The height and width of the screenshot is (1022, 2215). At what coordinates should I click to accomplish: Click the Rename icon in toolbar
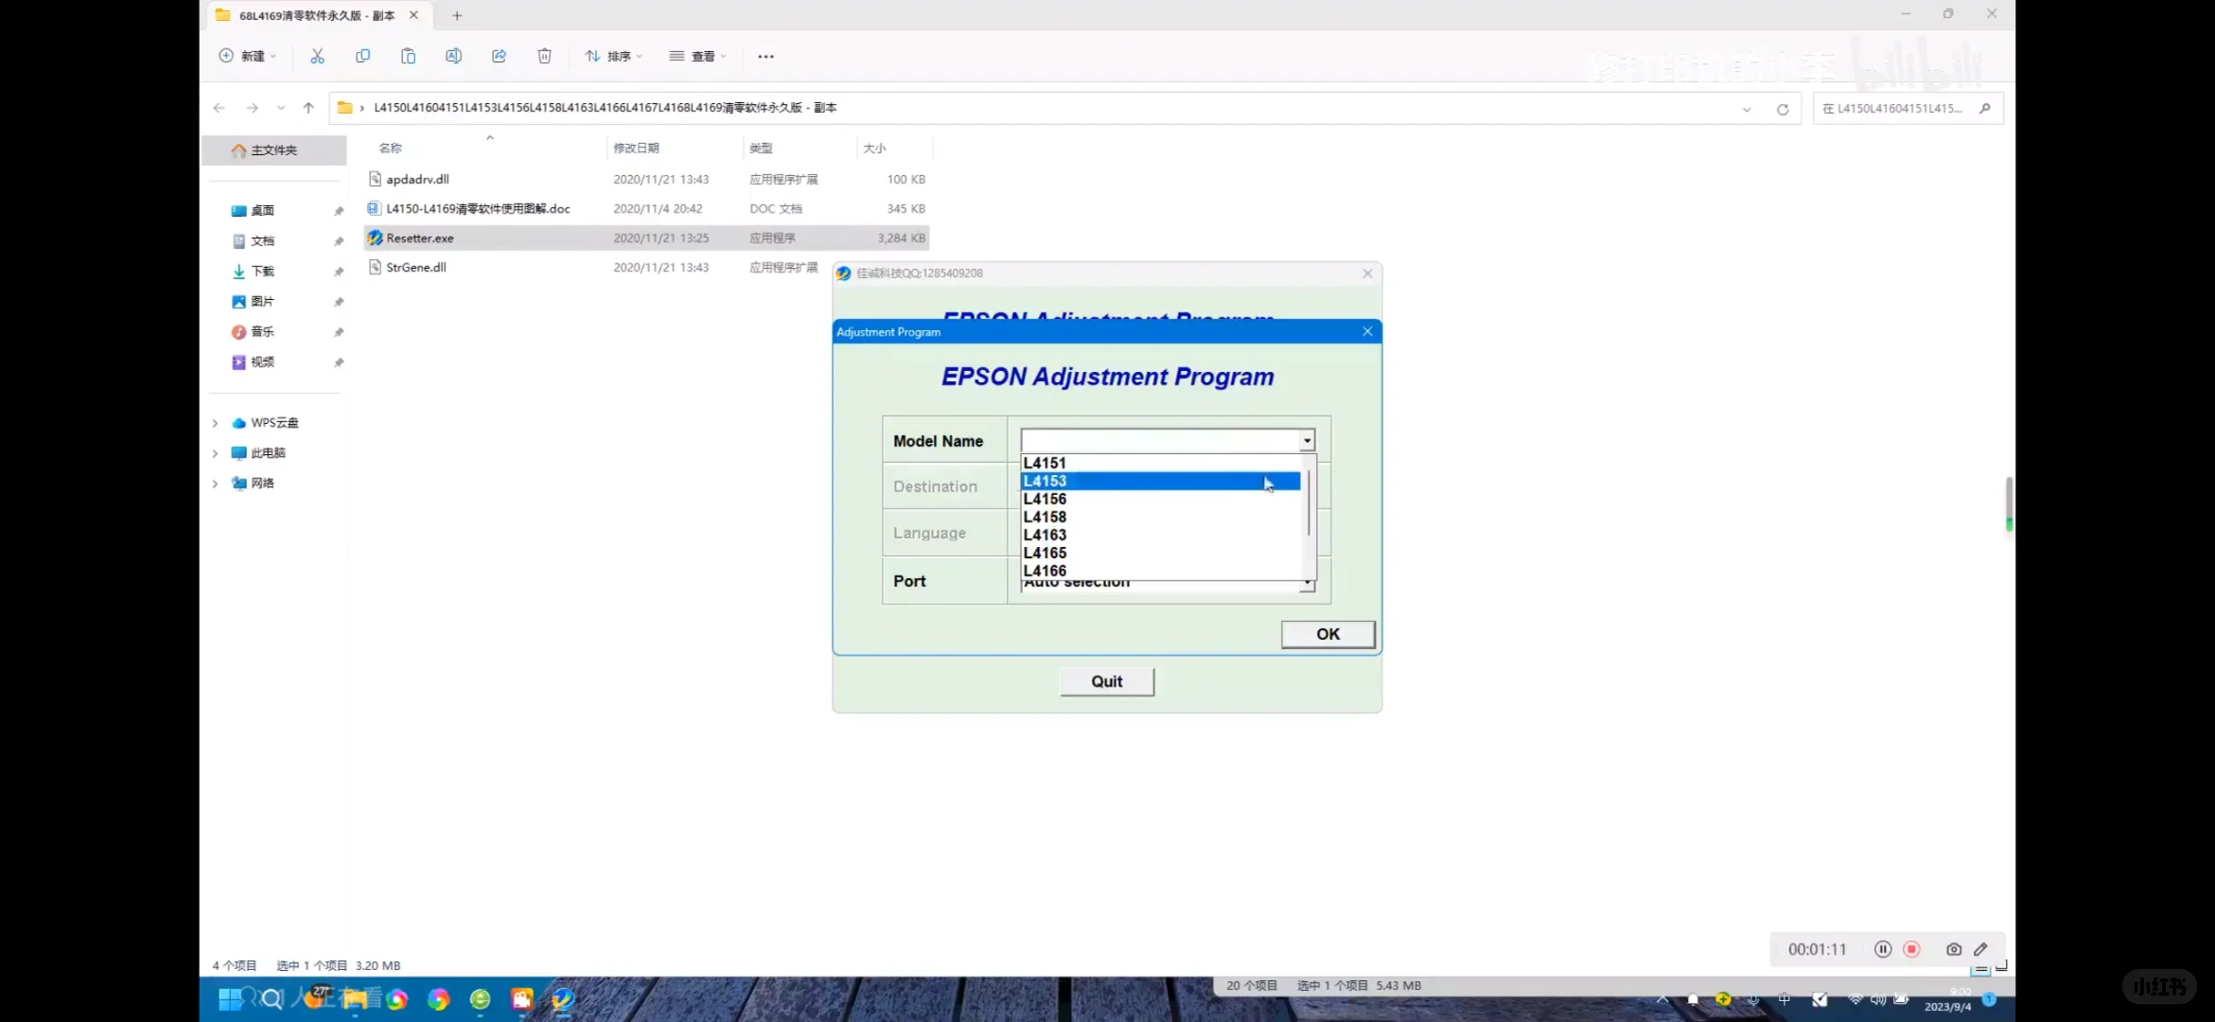pyautogui.click(x=453, y=56)
